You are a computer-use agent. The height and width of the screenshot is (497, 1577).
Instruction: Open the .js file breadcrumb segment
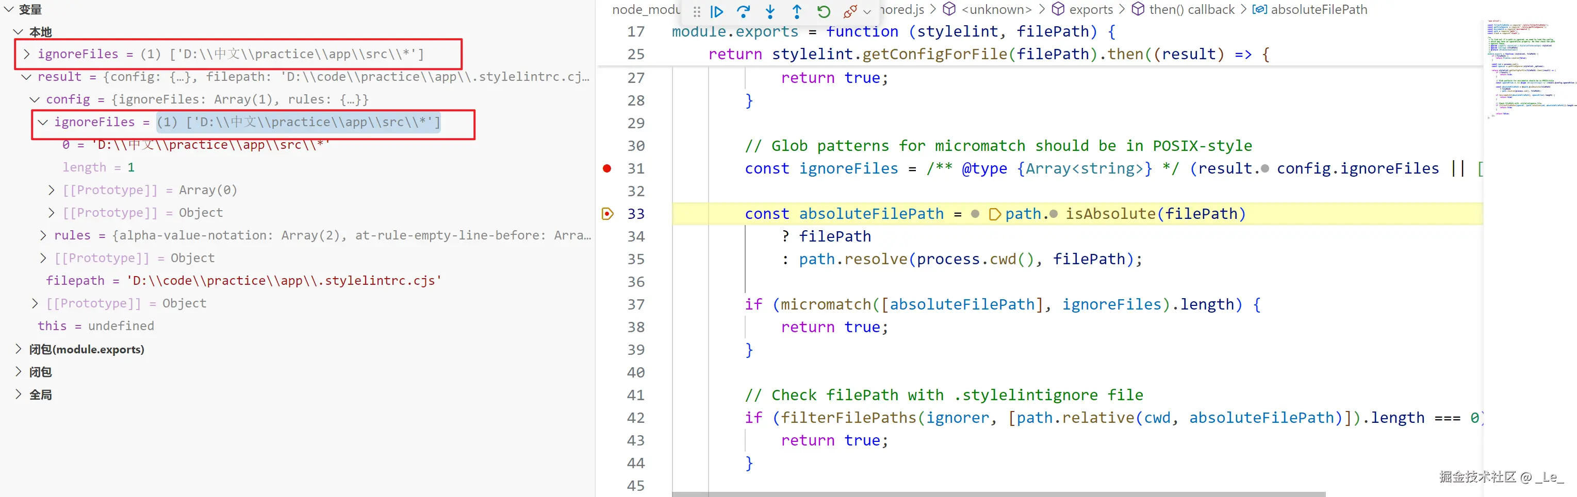point(902,9)
